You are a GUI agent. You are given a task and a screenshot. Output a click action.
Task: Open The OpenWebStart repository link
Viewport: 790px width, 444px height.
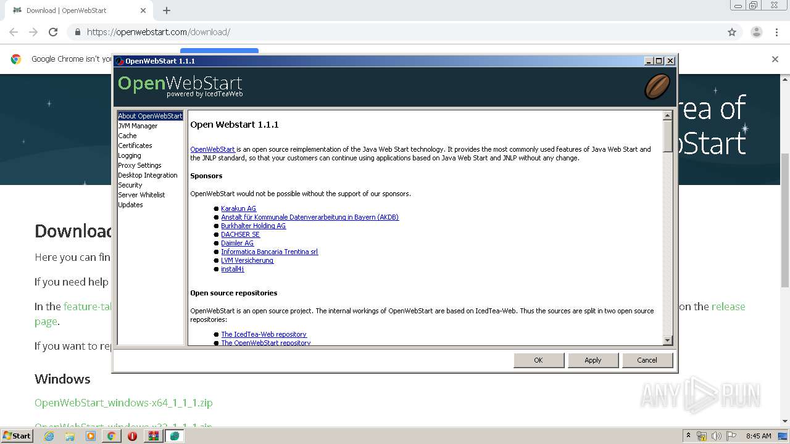pos(266,343)
